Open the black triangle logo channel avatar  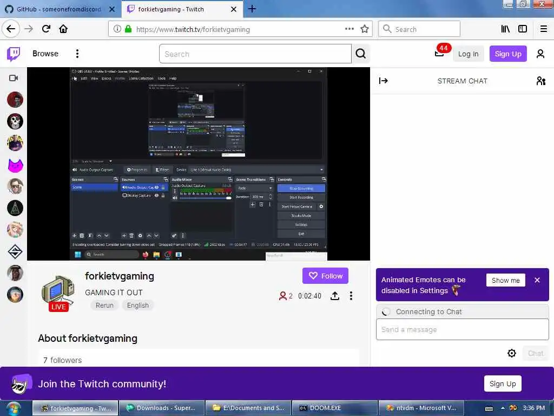[x=15, y=208]
